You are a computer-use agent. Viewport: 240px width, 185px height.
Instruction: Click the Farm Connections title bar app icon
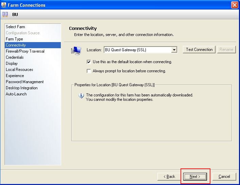click(4, 5)
